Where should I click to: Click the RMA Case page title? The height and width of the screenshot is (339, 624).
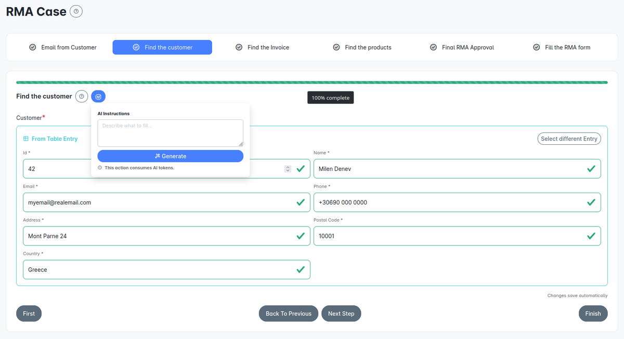[x=36, y=11]
